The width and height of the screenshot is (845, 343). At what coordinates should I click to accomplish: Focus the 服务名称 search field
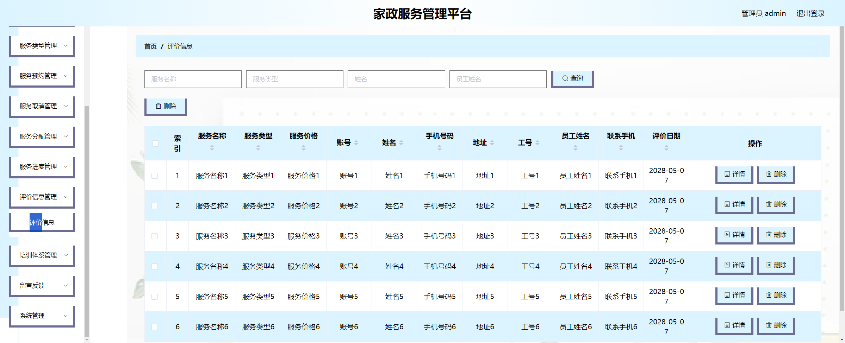193,79
